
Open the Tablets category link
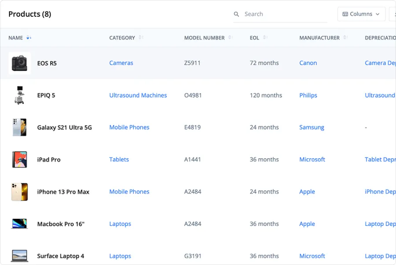[x=119, y=160]
